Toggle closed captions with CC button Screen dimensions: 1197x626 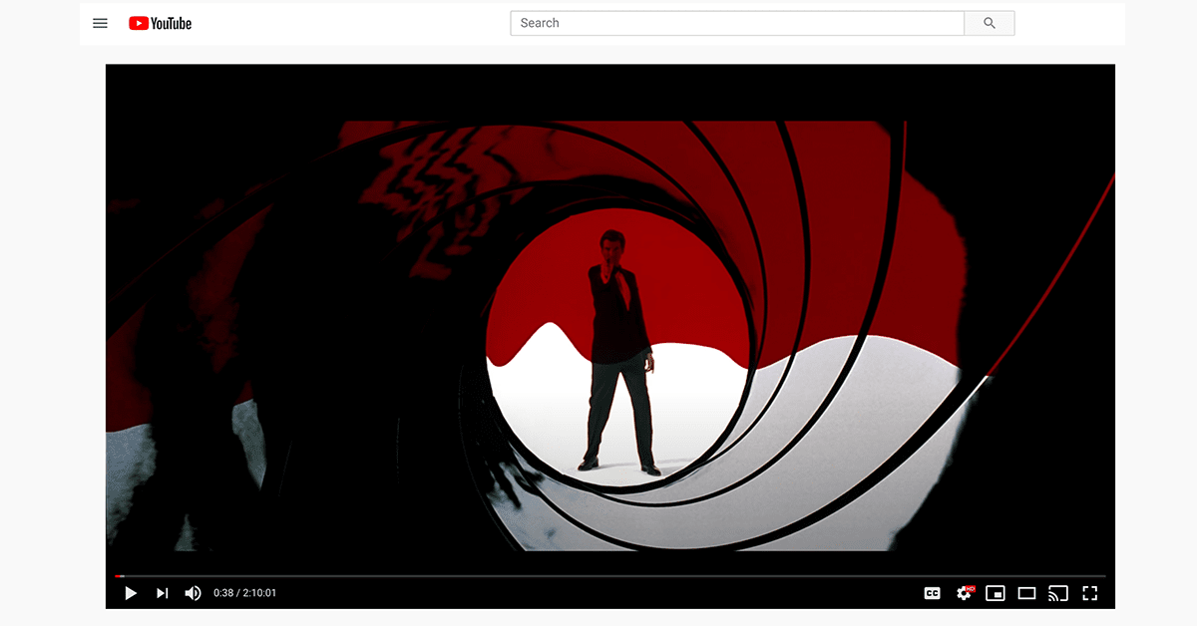point(932,593)
